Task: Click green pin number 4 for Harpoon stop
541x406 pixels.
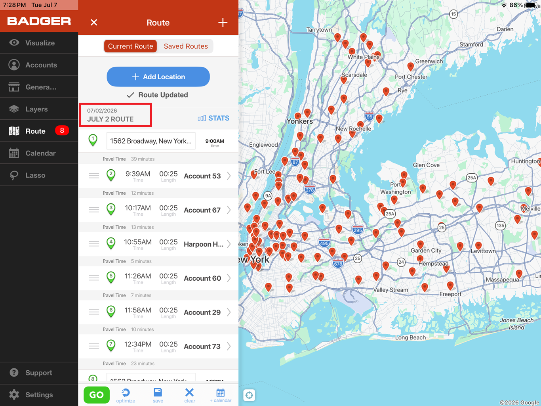Action: tap(111, 243)
